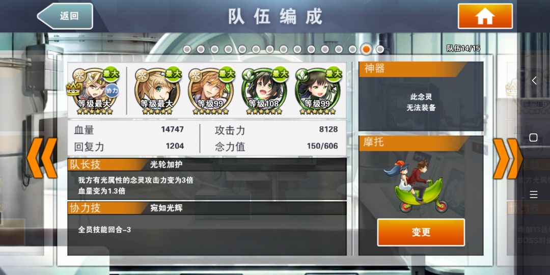Tap the Android back chevron in navigation bar
This screenshot has height=275, width=550.
coord(534,80)
